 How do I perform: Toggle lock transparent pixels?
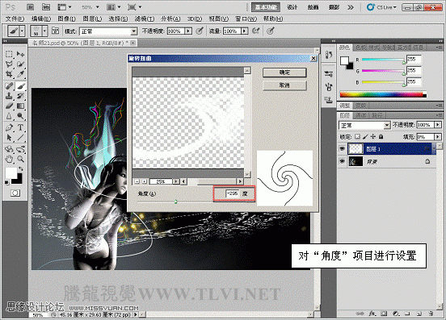pos(358,137)
